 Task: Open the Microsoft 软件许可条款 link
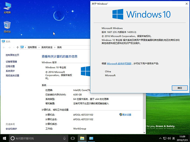119,64
